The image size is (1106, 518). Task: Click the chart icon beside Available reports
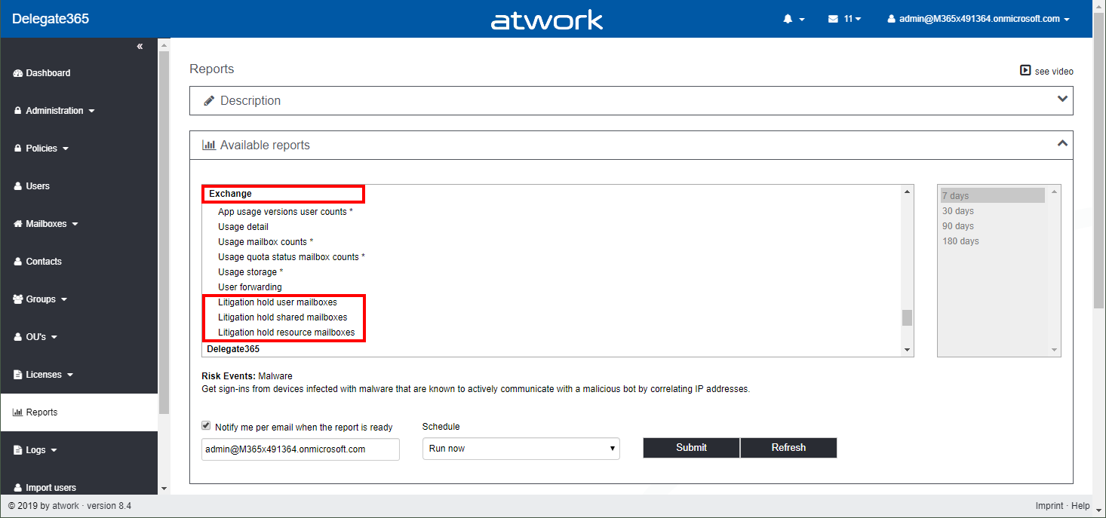[209, 145]
